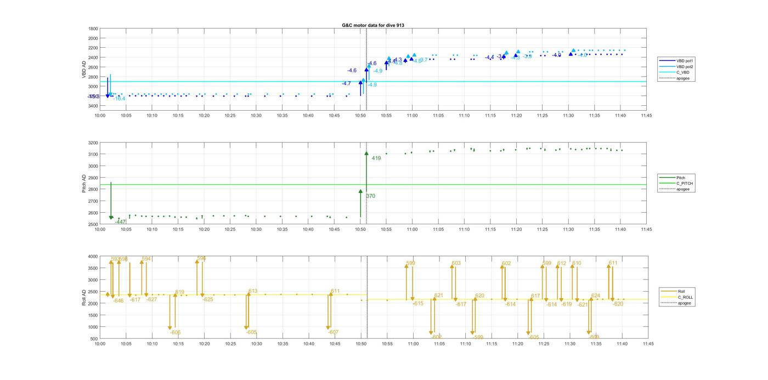The width and height of the screenshot is (768, 380).
Task: Click the 370 pitch move label
Action: 370,196
